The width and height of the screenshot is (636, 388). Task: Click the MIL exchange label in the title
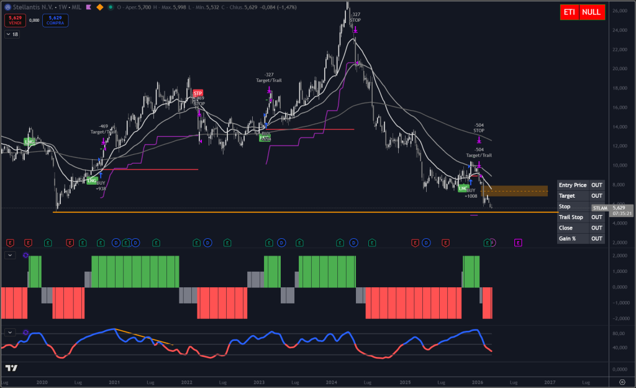76,7
